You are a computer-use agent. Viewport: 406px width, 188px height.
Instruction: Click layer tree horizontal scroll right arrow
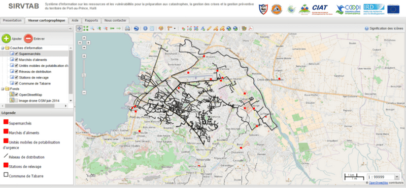tap(65, 106)
